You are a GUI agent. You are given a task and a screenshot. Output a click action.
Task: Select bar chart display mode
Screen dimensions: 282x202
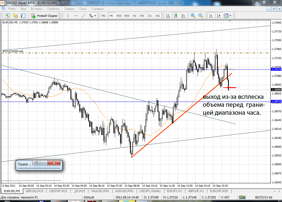tap(168, 16)
